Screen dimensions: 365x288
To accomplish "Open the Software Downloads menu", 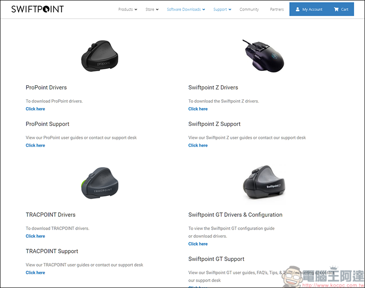I will (x=186, y=9).
